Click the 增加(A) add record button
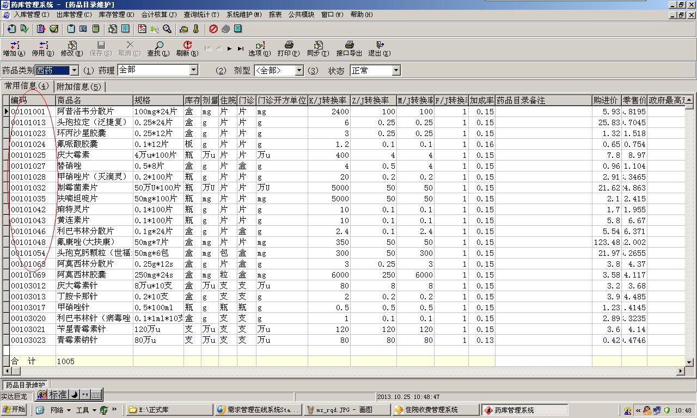 click(14, 49)
